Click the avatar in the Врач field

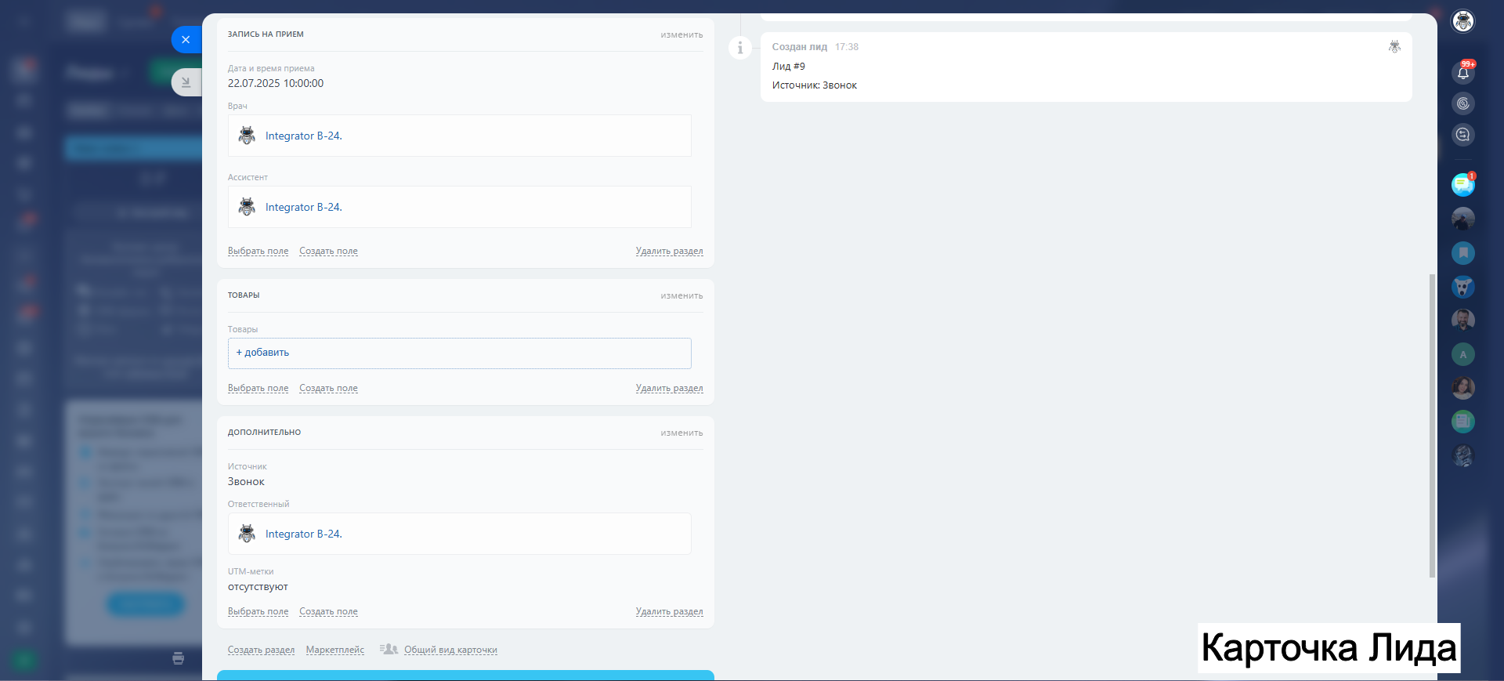click(x=247, y=136)
